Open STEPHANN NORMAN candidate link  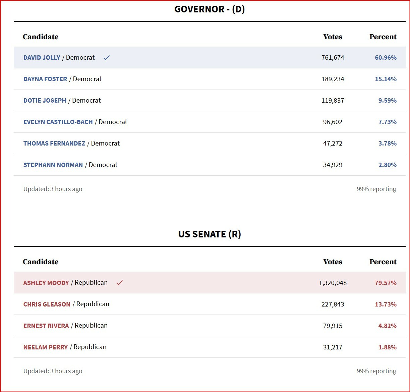[53, 165]
